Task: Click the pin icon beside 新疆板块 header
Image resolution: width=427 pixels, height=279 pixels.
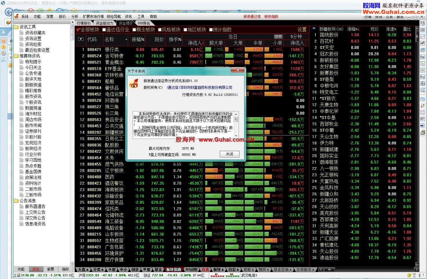Action: point(314,29)
